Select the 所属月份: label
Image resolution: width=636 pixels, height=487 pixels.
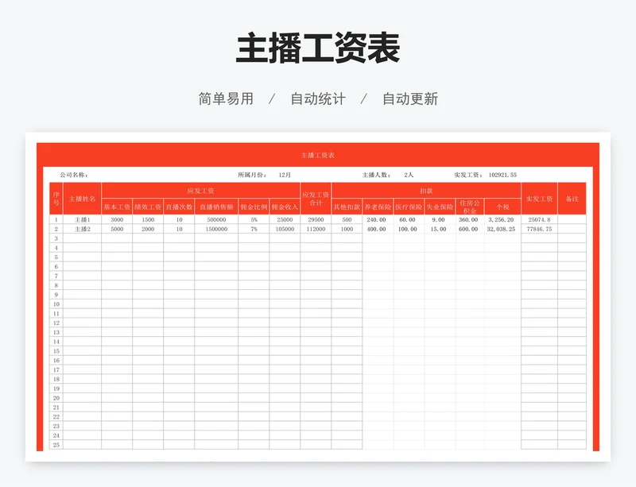coord(252,175)
